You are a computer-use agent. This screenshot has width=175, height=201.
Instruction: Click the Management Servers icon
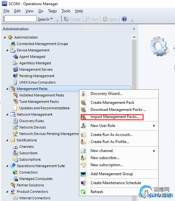pyautogui.click(x=15, y=69)
